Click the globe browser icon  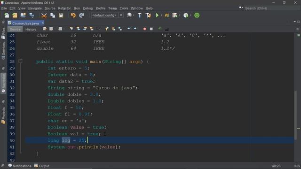[129, 15]
